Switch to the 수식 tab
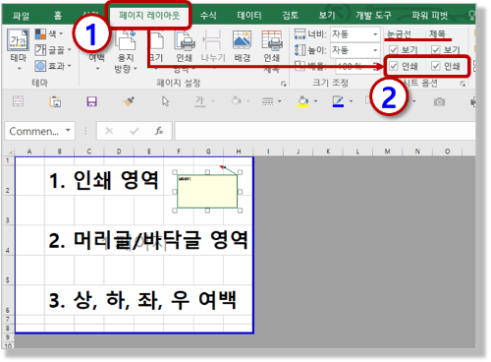Screen dimensions: 491x362 click(x=208, y=16)
